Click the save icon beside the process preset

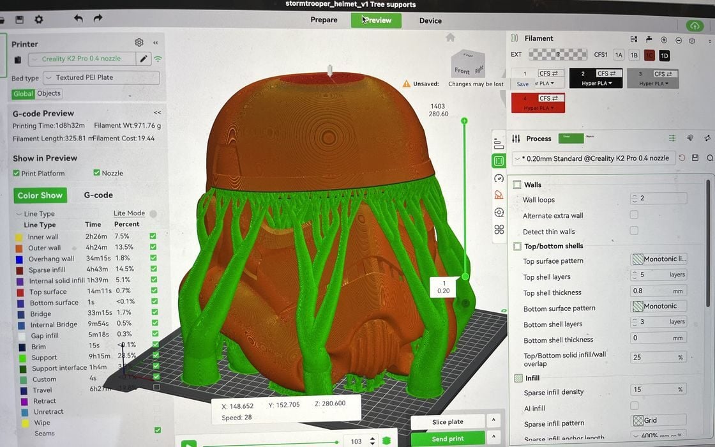(x=695, y=158)
